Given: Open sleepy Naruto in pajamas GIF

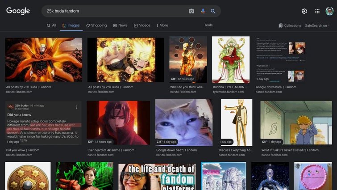Looking at the screenshot, I should [x=296, y=123].
